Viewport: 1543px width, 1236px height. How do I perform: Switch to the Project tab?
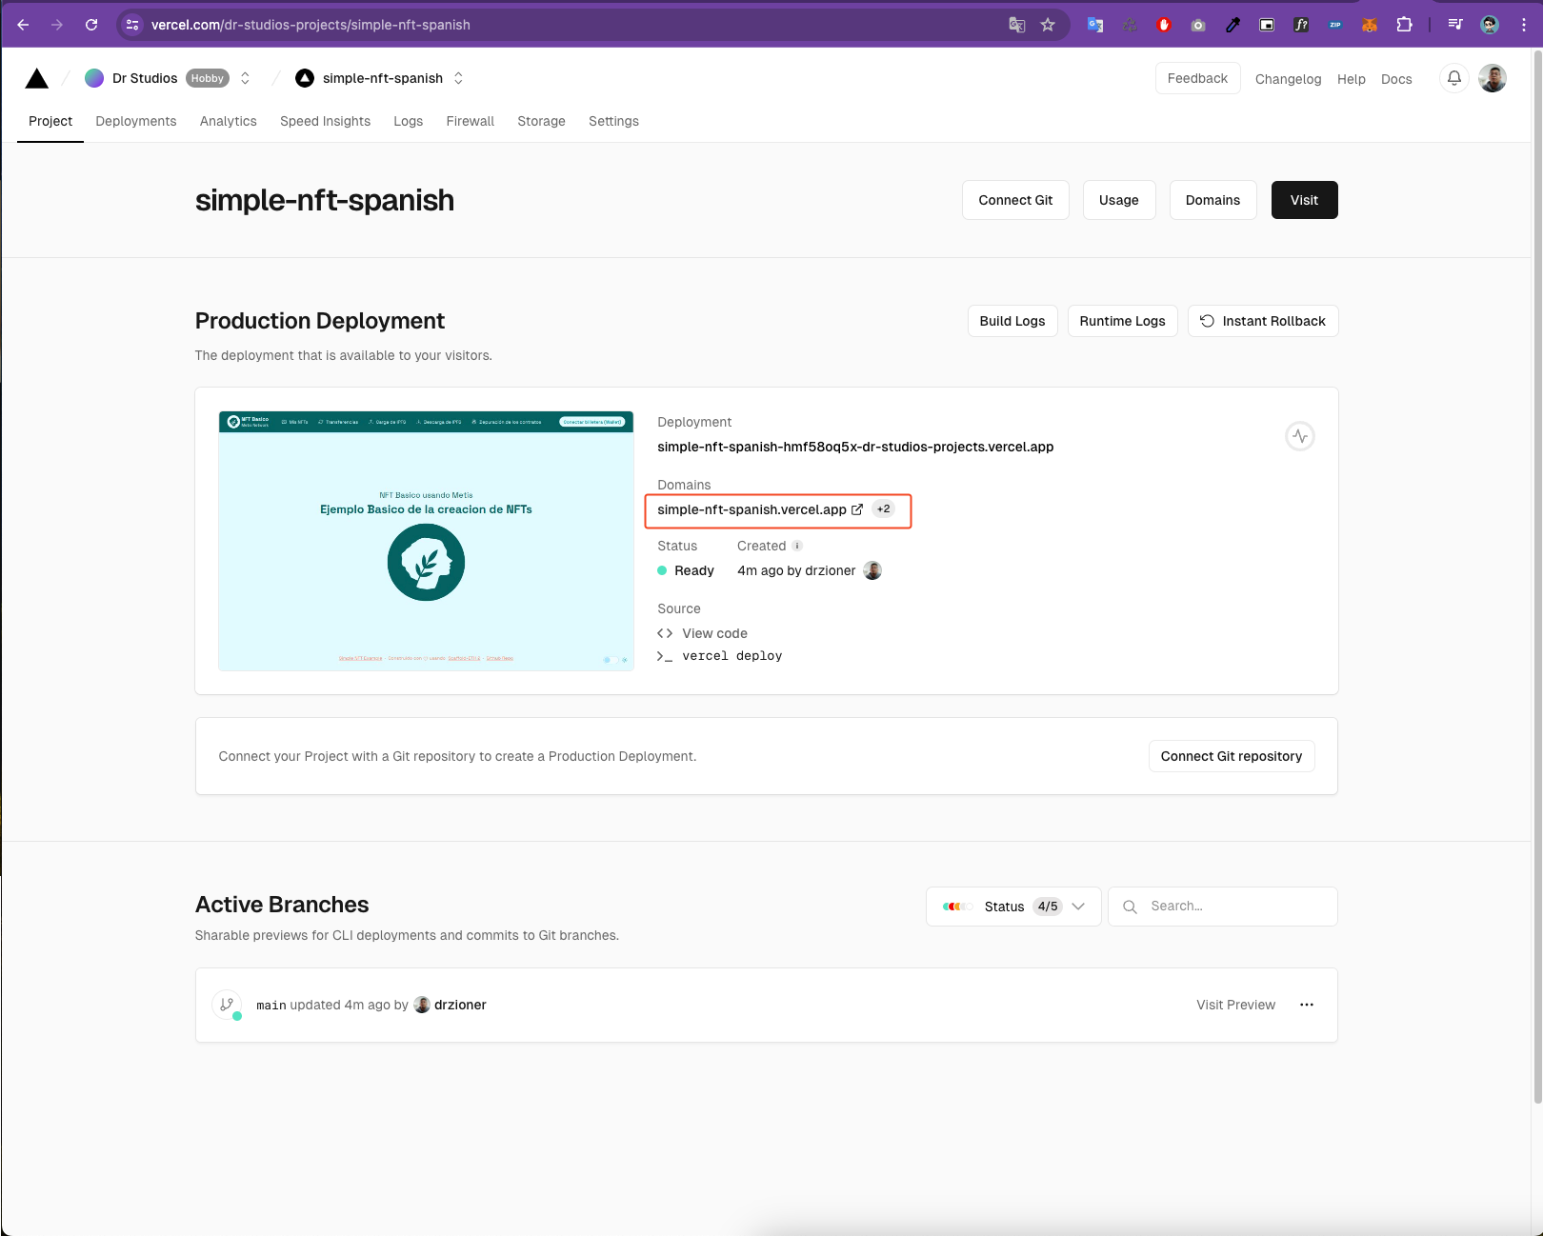[x=50, y=121]
